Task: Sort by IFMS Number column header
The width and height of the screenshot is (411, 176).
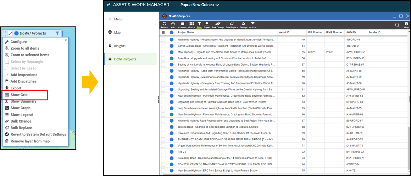Action: point(335,32)
